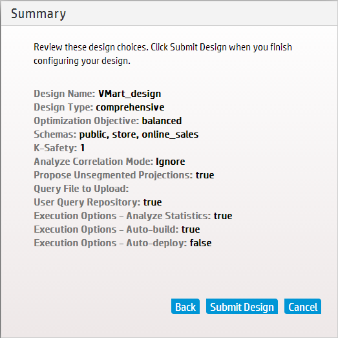
Task: Click the Auto-deploy false value
Action: (x=200, y=243)
